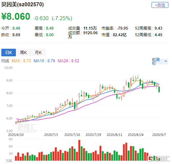Click the MA10 : 8.79 legend label

click(44, 61)
